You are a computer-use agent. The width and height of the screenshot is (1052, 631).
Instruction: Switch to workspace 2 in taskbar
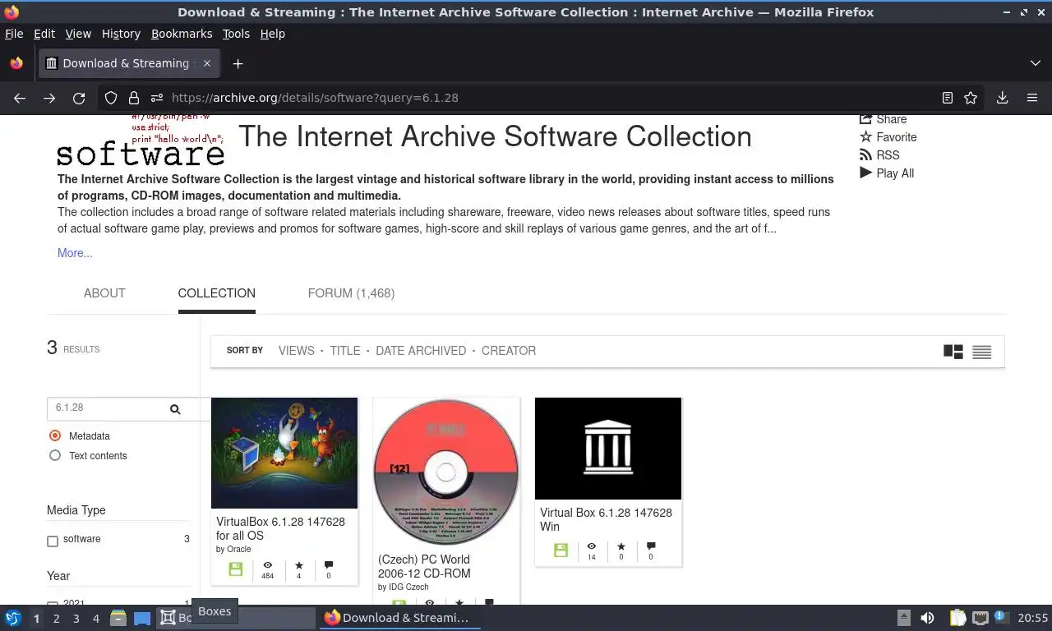coord(57,618)
